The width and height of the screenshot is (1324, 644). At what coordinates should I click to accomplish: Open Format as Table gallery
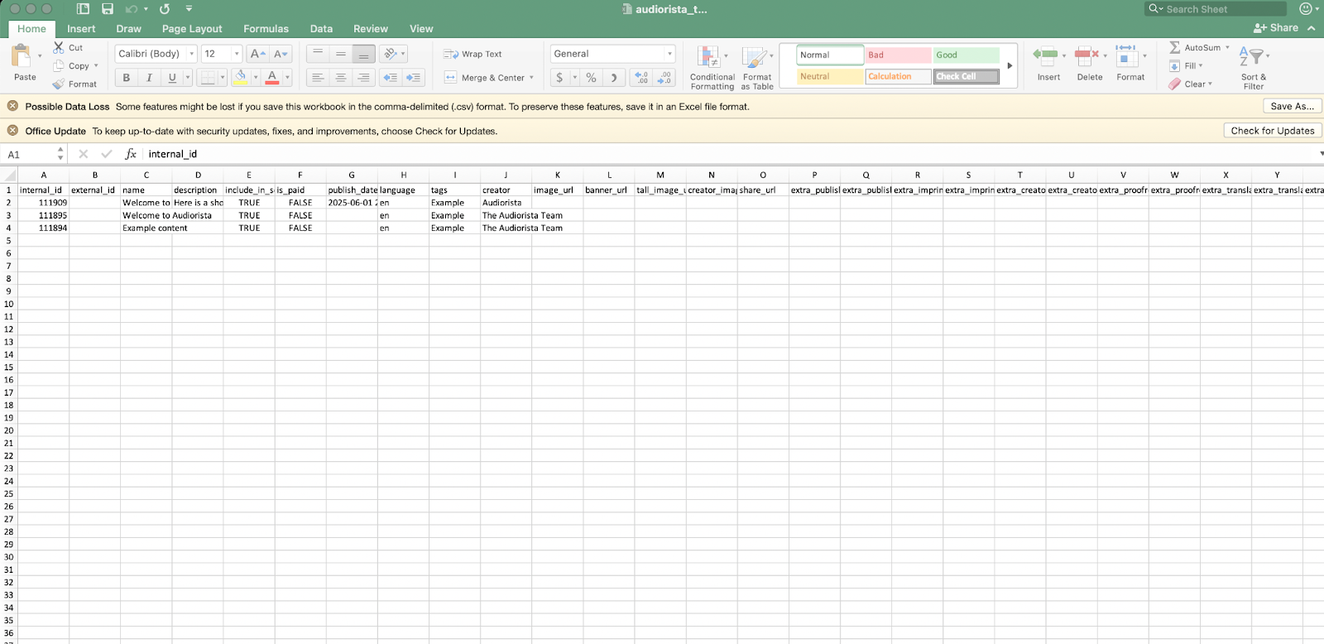(756, 66)
